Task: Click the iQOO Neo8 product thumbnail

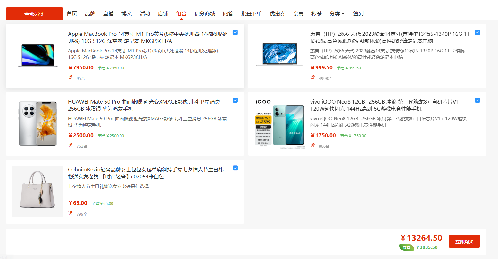Action: tap(279, 123)
